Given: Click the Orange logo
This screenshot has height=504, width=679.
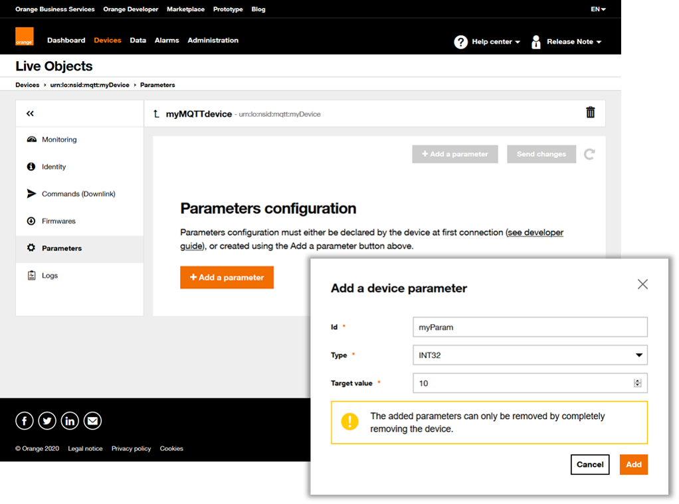Looking at the screenshot, I should tap(24, 37).
